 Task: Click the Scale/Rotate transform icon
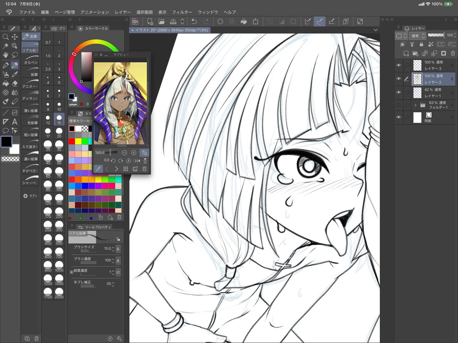[x=255, y=22]
